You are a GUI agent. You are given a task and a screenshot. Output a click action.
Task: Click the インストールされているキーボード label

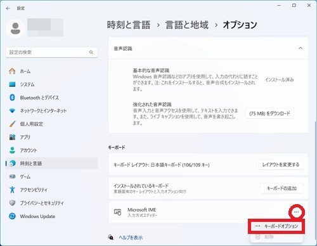click(x=141, y=186)
